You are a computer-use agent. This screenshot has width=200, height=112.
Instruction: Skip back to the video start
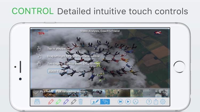tap(121, 102)
